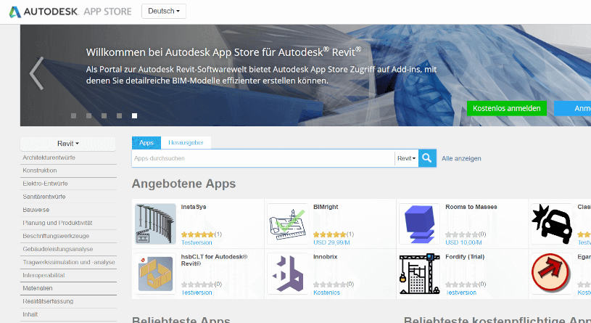591x323 pixels.
Task: Select the fourth banner slide dot
Action: (x=119, y=116)
